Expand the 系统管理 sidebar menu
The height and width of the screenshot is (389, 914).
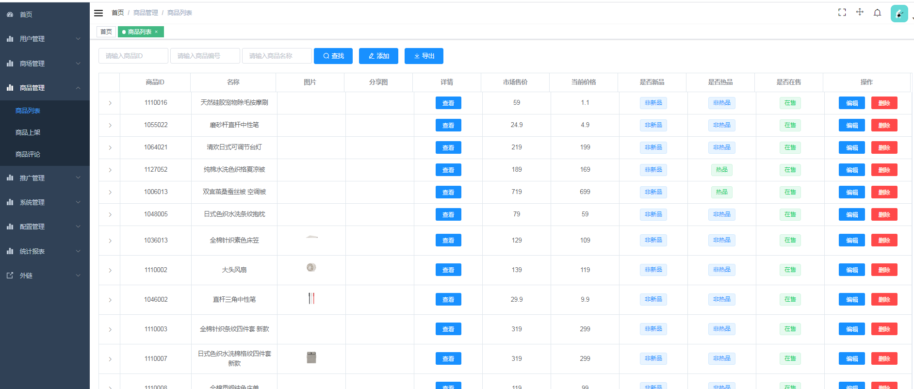click(x=45, y=202)
